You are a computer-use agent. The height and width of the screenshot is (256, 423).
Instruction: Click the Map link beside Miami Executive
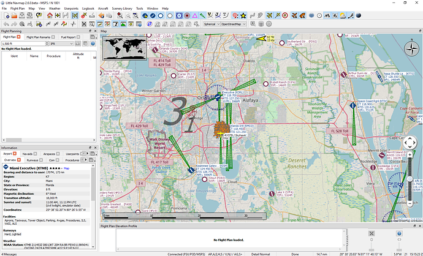[x=66, y=168]
